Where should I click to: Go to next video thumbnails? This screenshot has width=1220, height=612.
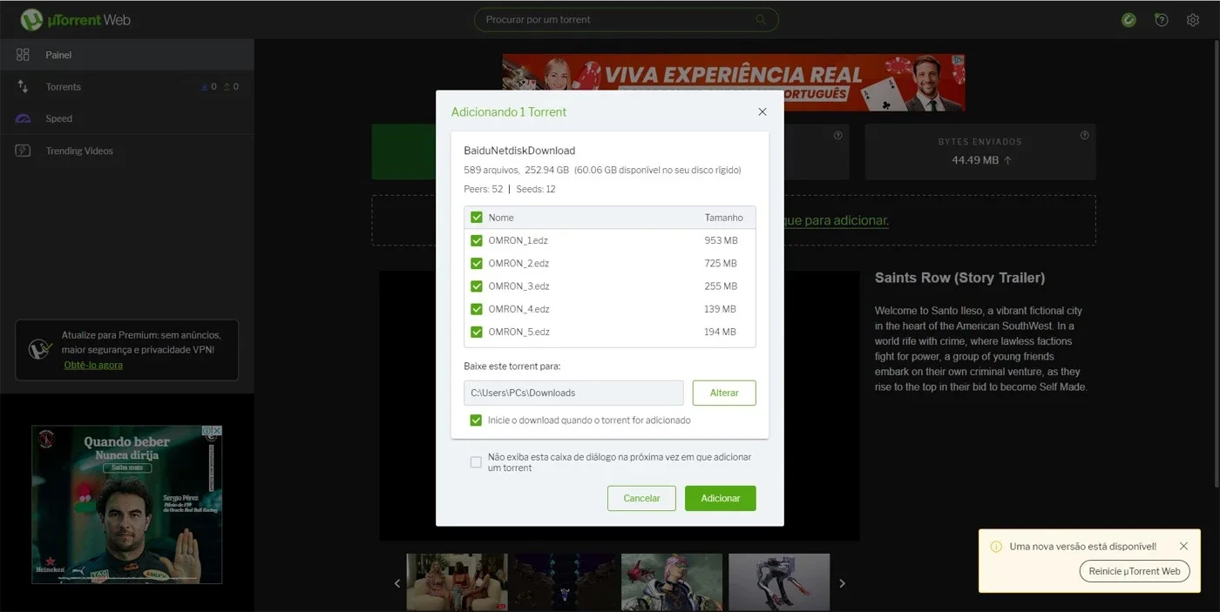(842, 583)
